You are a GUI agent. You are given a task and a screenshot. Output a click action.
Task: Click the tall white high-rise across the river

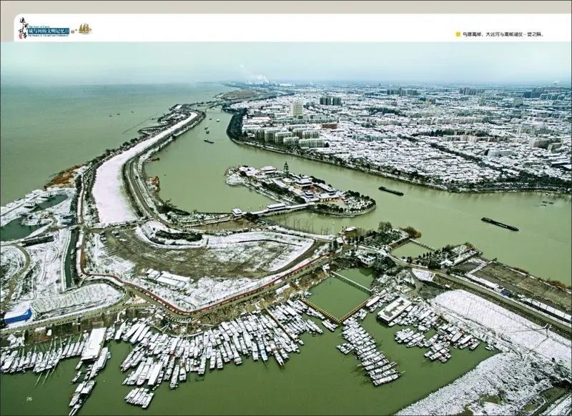pyautogui.click(x=297, y=109)
